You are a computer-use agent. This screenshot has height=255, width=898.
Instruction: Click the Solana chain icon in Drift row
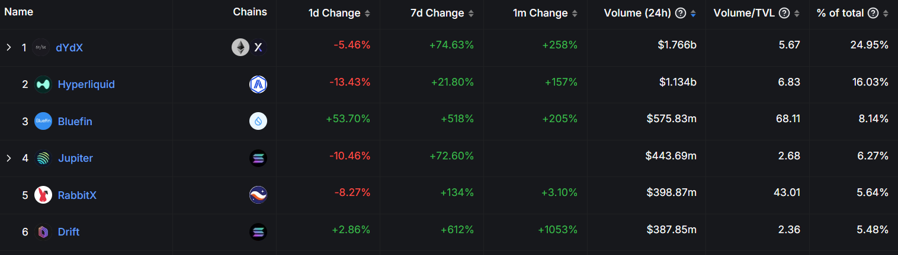(258, 232)
